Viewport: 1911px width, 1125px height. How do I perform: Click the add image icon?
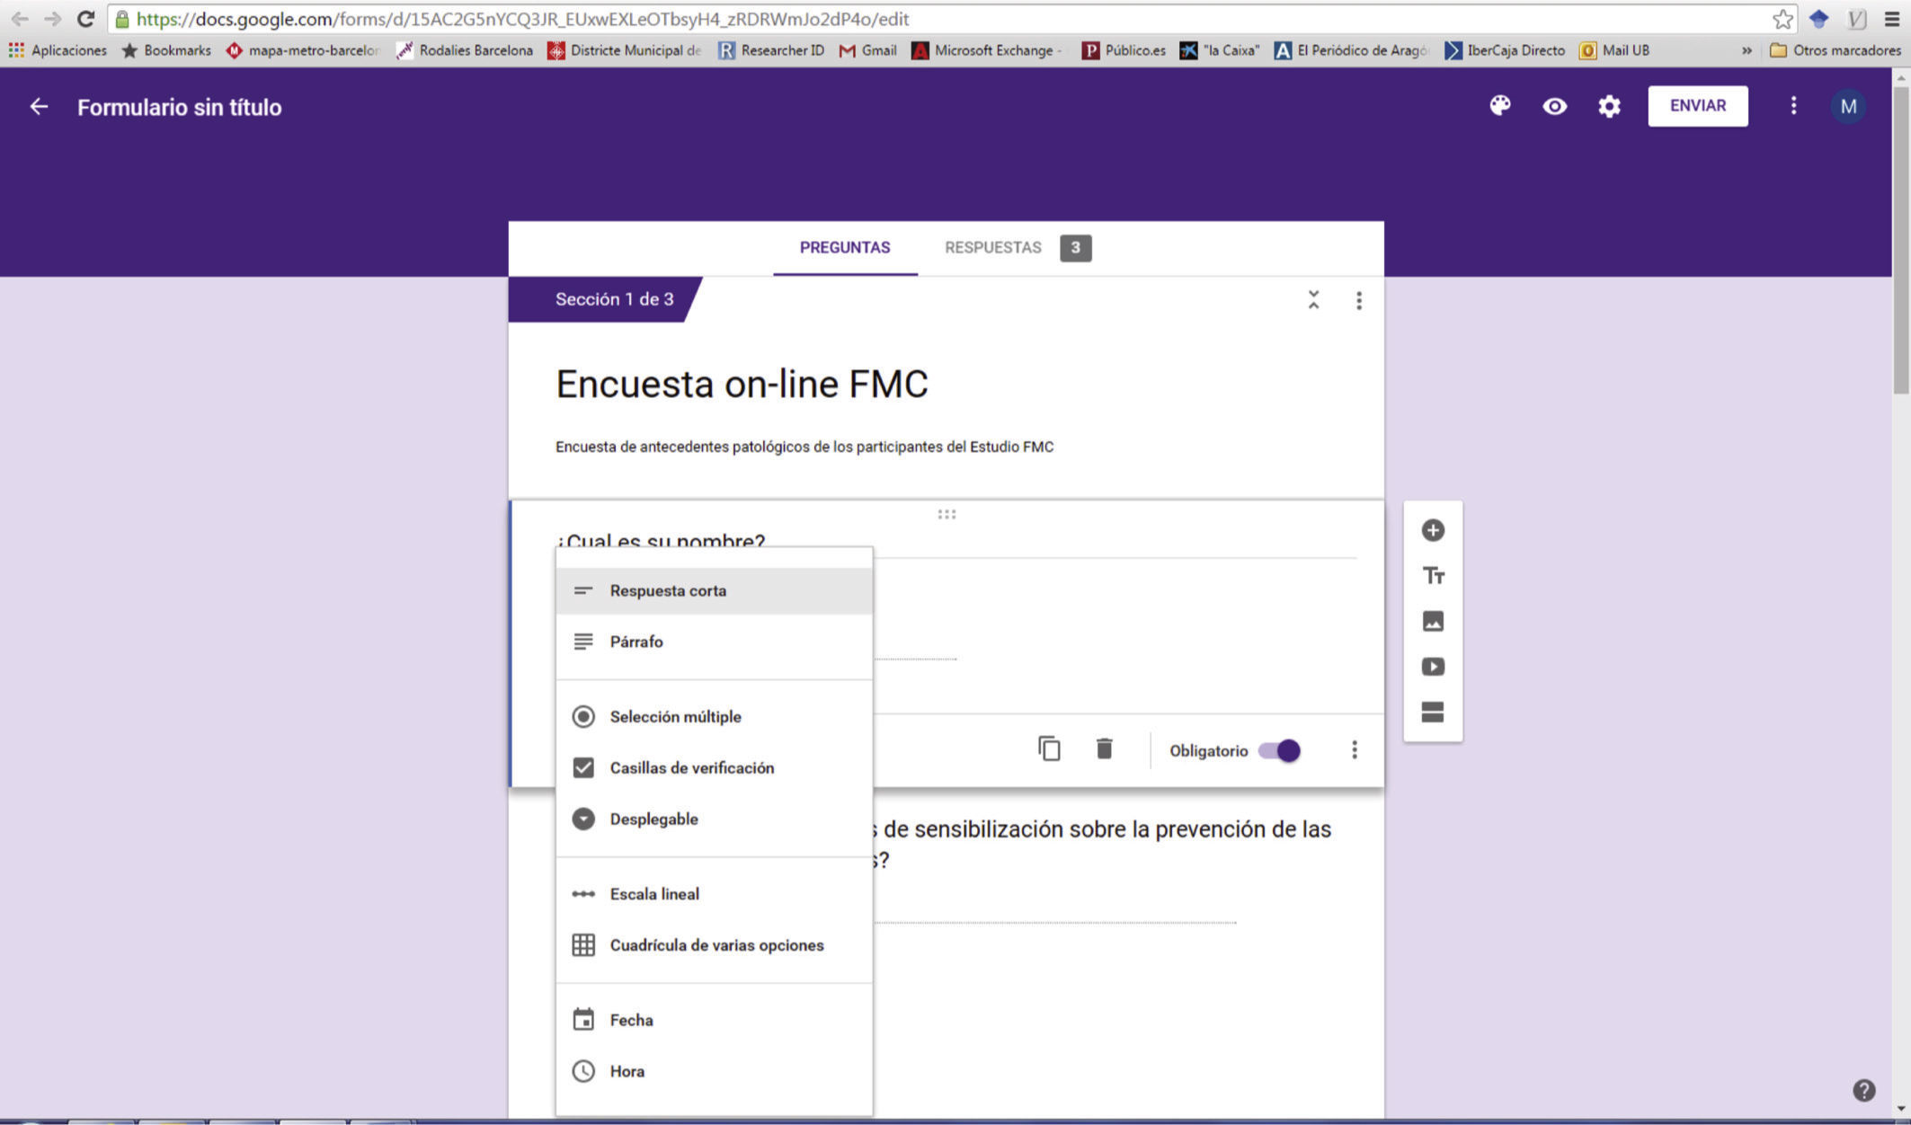(x=1433, y=621)
